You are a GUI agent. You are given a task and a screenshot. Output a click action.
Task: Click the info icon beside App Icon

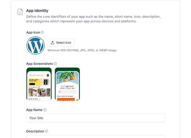click(x=43, y=32)
